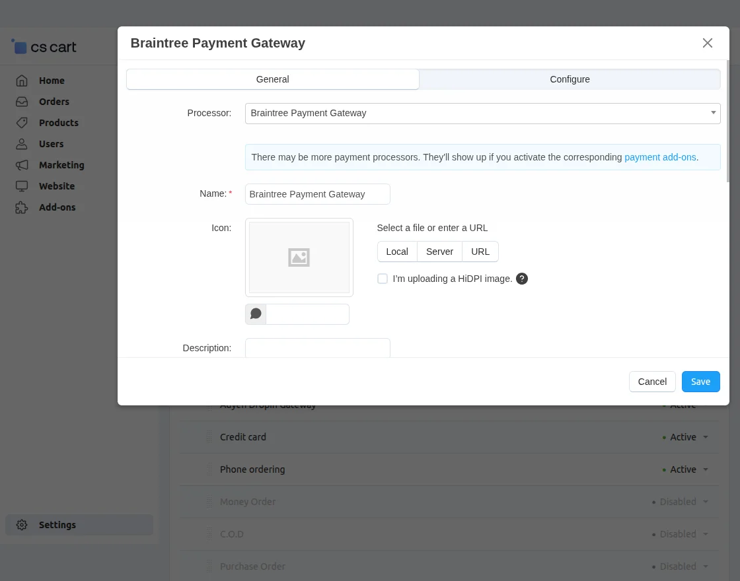Click the icon alt text field

[x=307, y=314]
